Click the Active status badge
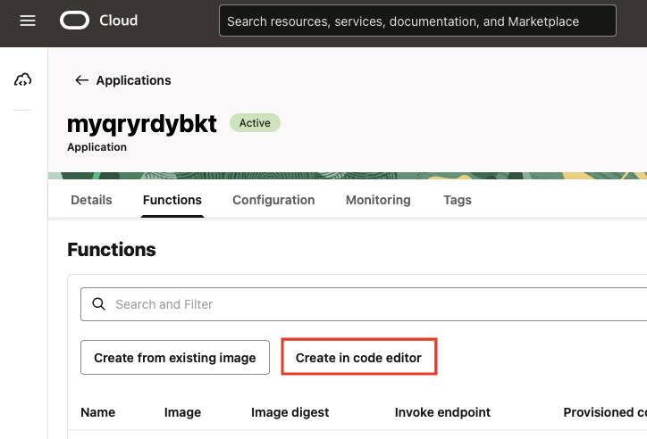This screenshot has height=439, width=647. pos(255,123)
